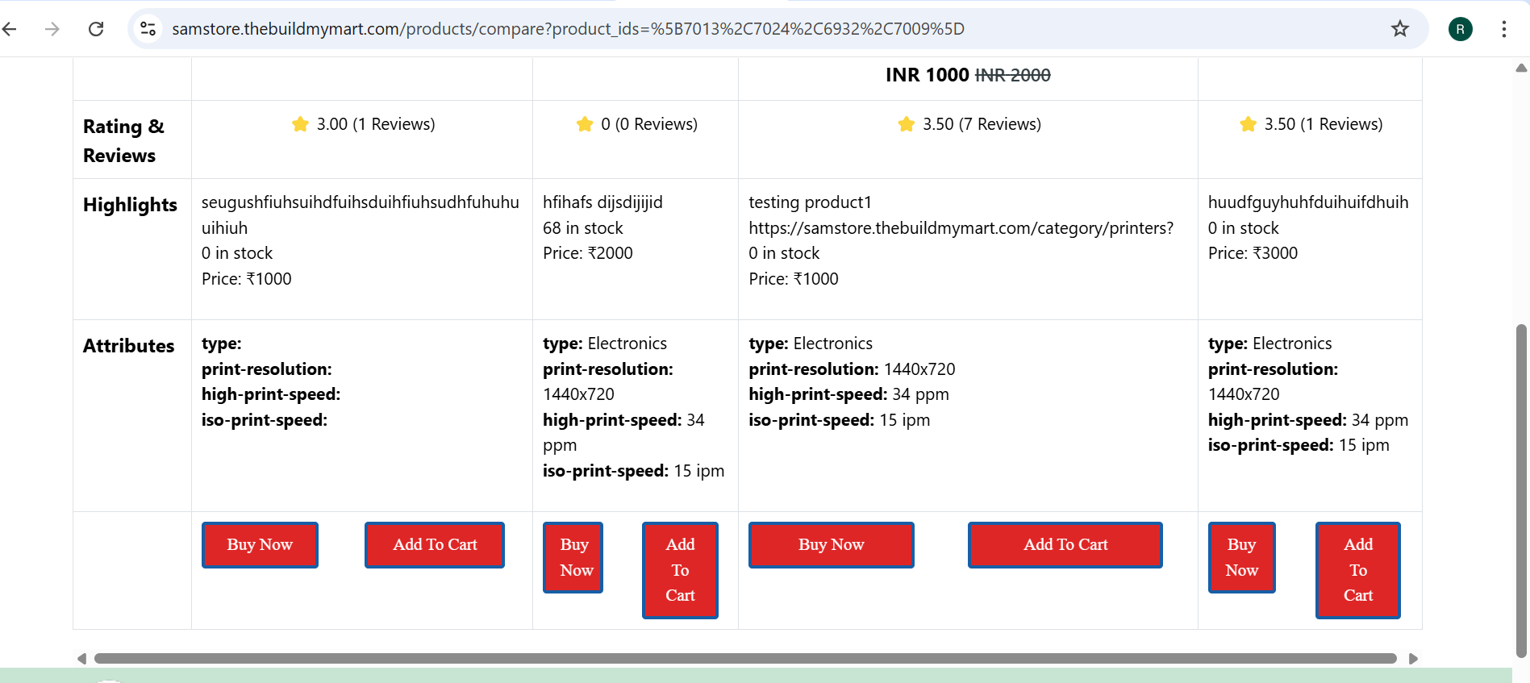This screenshot has height=683, width=1530.
Task: Click print-resolution: 1440x720 for testing product1
Action: tap(852, 369)
